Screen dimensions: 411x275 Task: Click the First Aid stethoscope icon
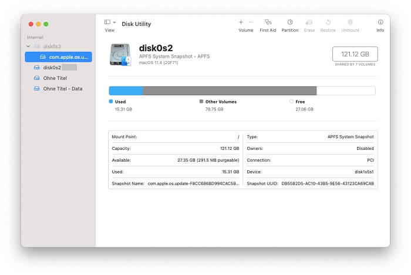pyautogui.click(x=268, y=22)
